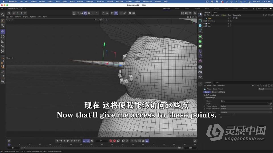The image size is (273, 153).
Task: Toggle the Z axis lock icon
Action: (x=21, y=13)
